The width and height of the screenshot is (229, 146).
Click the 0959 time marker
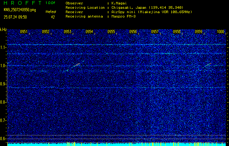click(x=199, y=32)
